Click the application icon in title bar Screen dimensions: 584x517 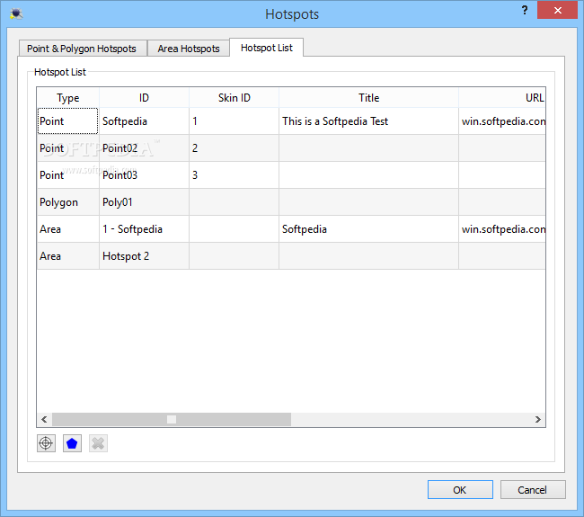[x=16, y=13]
